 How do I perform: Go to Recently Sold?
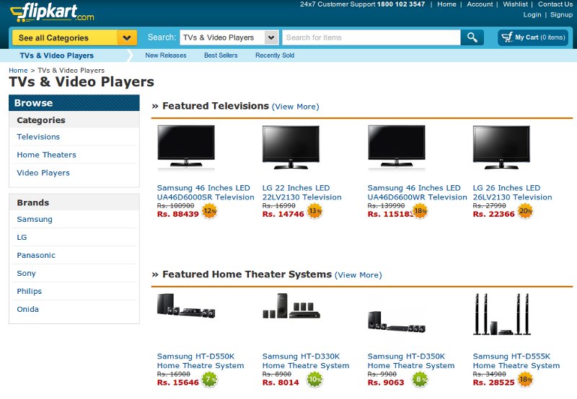click(275, 55)
